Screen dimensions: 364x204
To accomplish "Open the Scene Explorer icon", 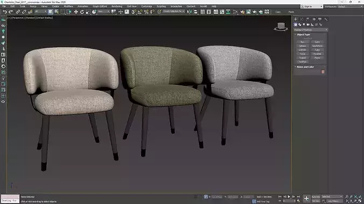I will (202, 12).
